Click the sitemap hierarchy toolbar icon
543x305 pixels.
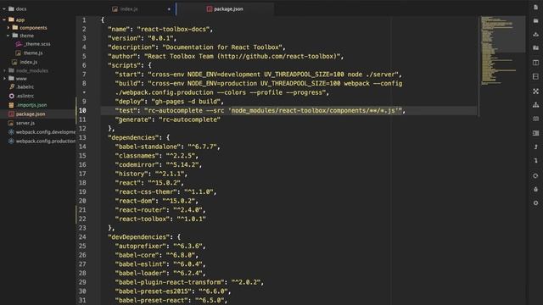pos(535,105)
